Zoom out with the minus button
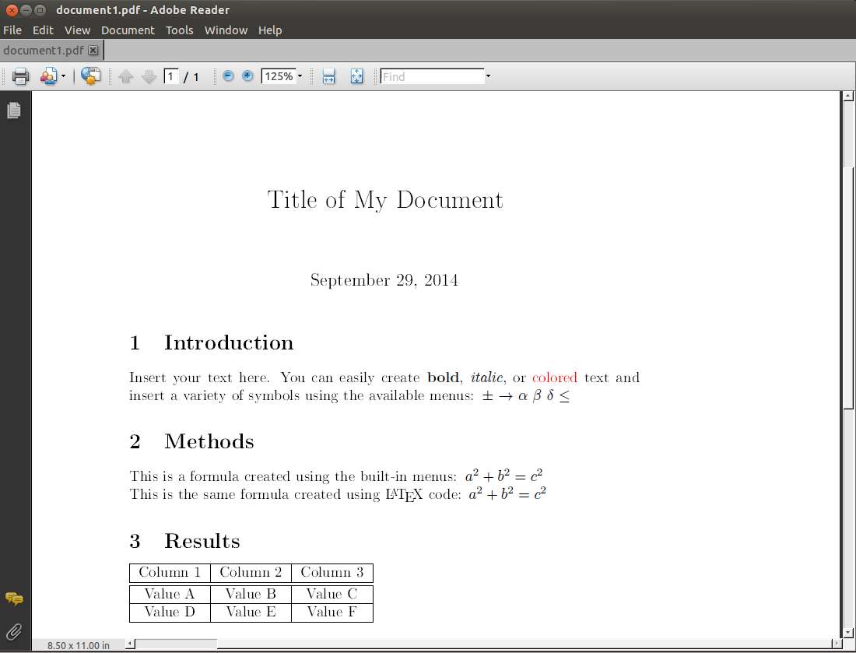 point(228,76)
